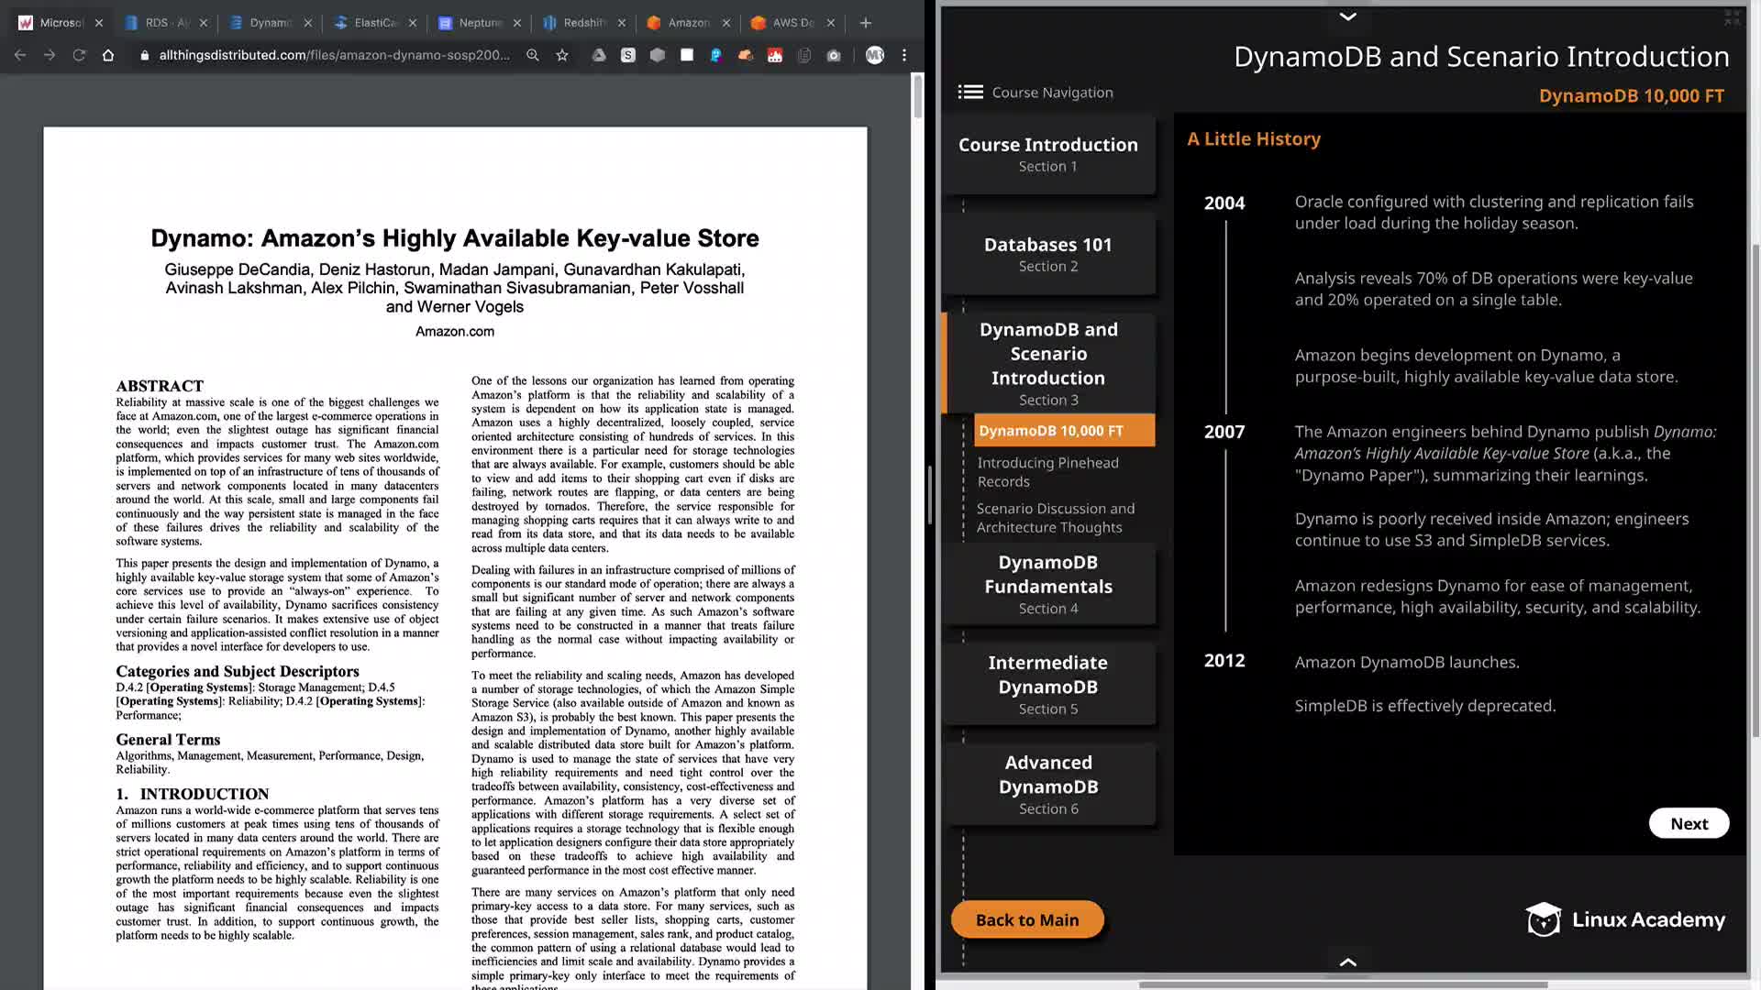Bookmark page with the star icon
The image size is (1761, 990).
pyautogui.click(x=562, y=55)
